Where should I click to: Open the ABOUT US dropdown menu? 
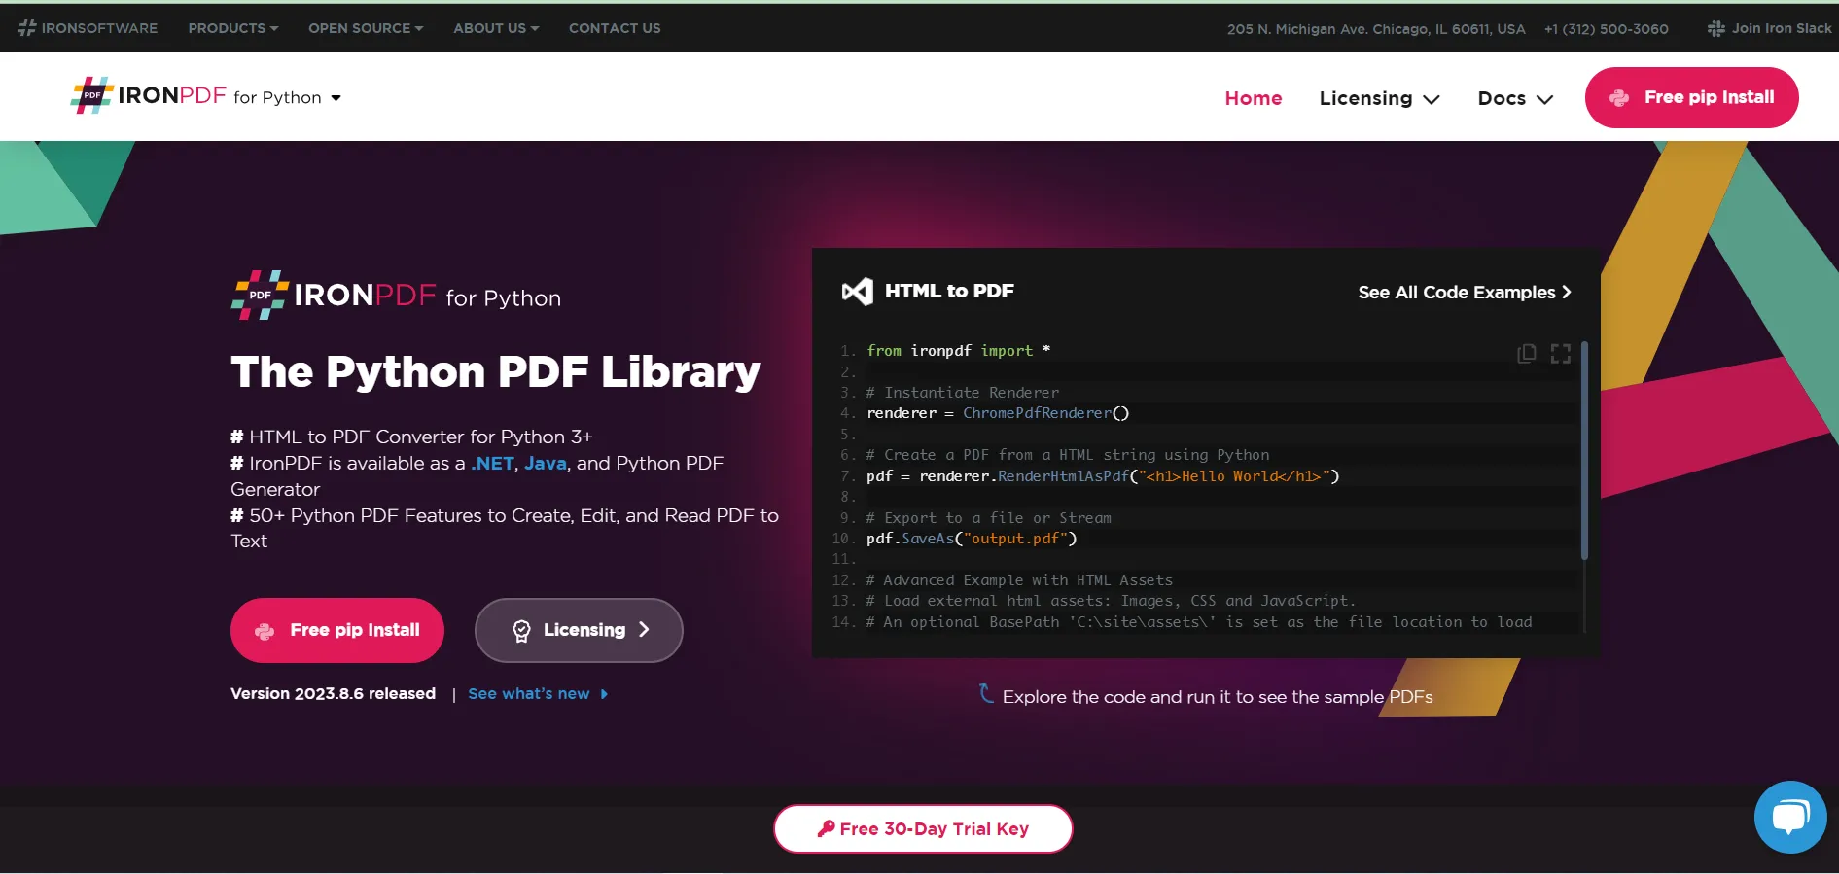click(496, 28)
